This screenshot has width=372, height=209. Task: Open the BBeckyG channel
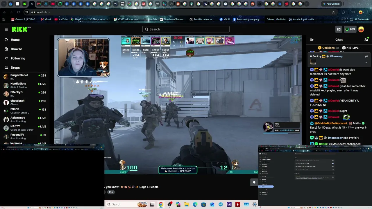point(25,94)
